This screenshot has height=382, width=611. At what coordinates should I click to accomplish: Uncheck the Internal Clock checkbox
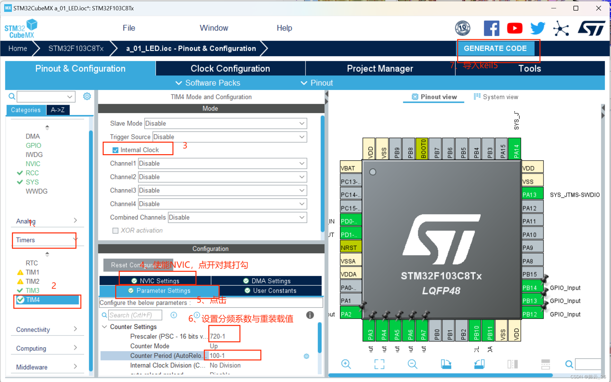pyautogui.click(x=115, y=150)
